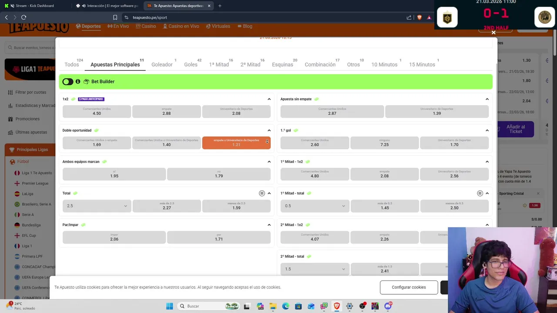The height and width of the screenshot is (313, 557).
Task: Open the 10 Minutos tab
Action: [x=384, y=64]
